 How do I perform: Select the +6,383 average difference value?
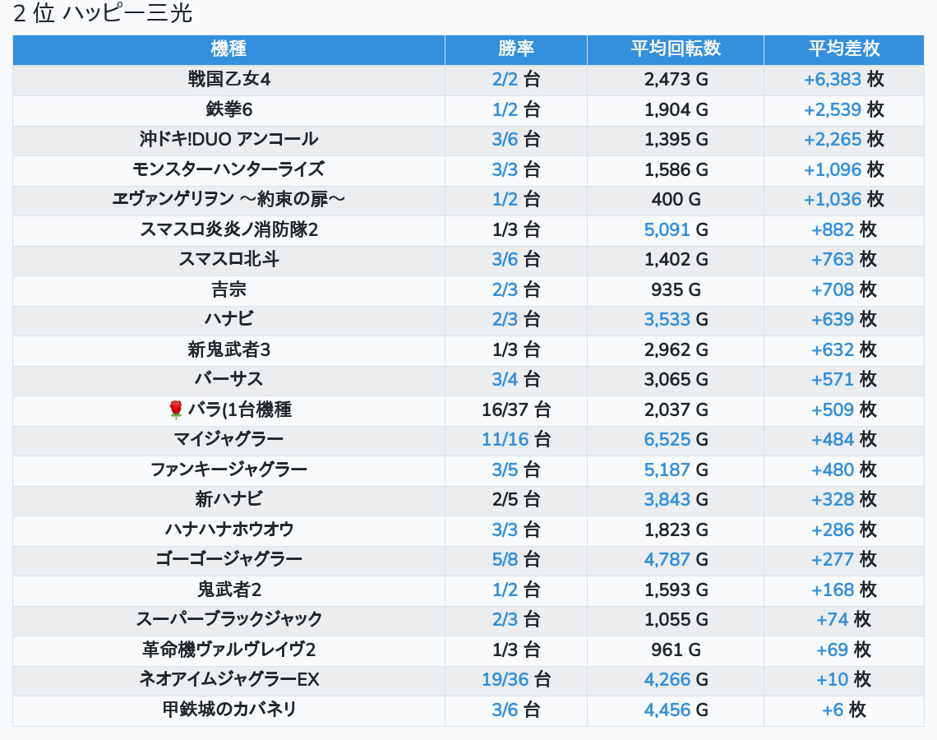(x=833, y=80)
